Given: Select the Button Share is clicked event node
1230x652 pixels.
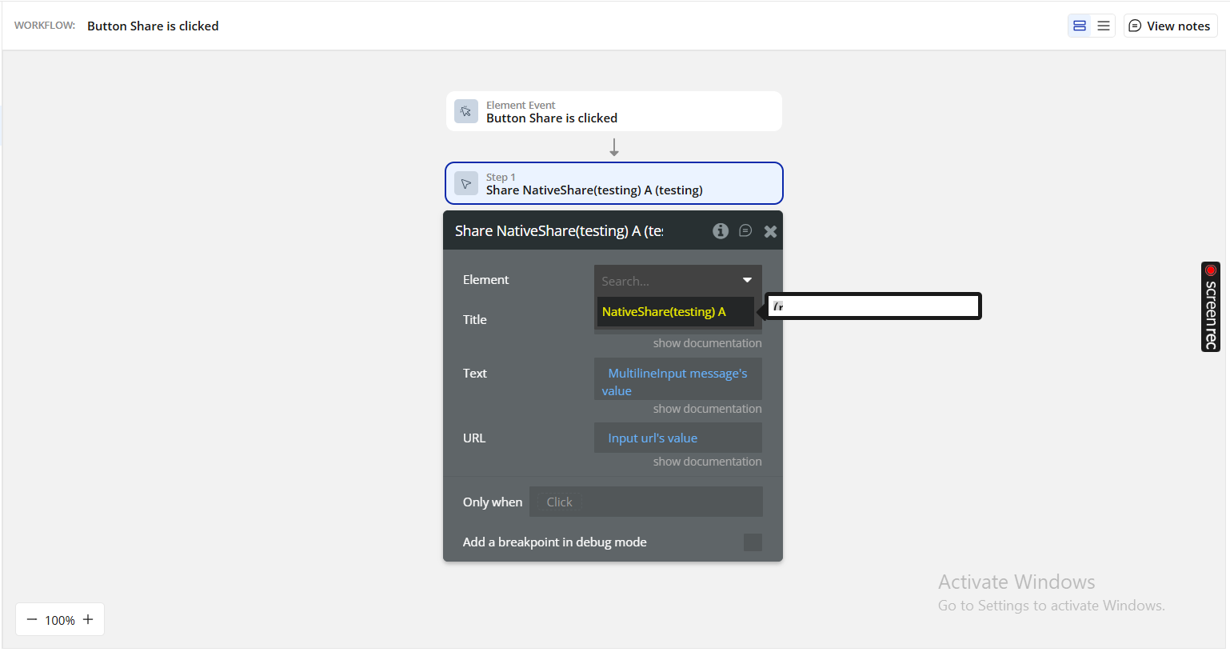Looking at the screenshot, I should pos(613,111).
